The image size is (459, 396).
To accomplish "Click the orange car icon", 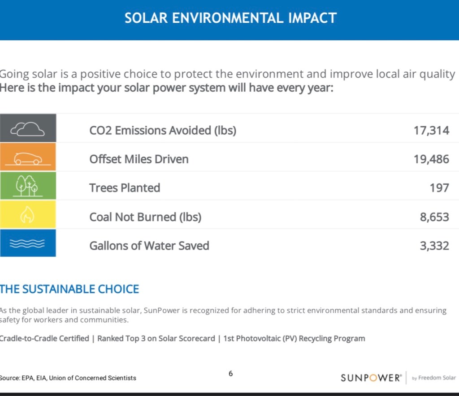I will tap(28, 158).
